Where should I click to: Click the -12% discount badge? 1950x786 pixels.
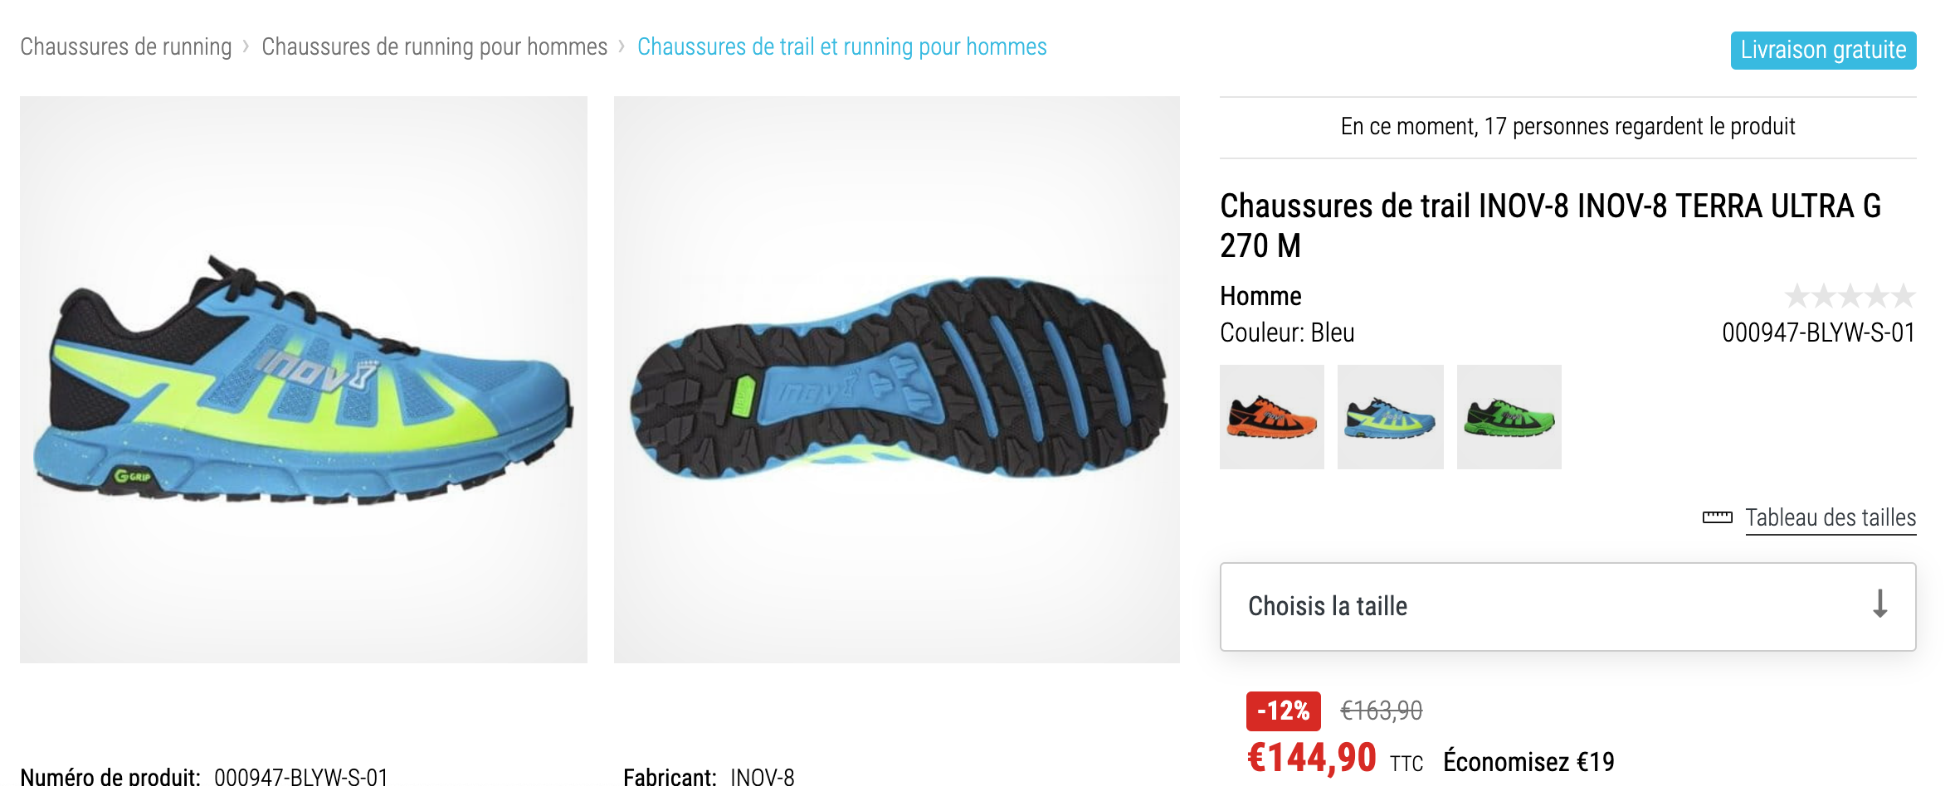1283,711
